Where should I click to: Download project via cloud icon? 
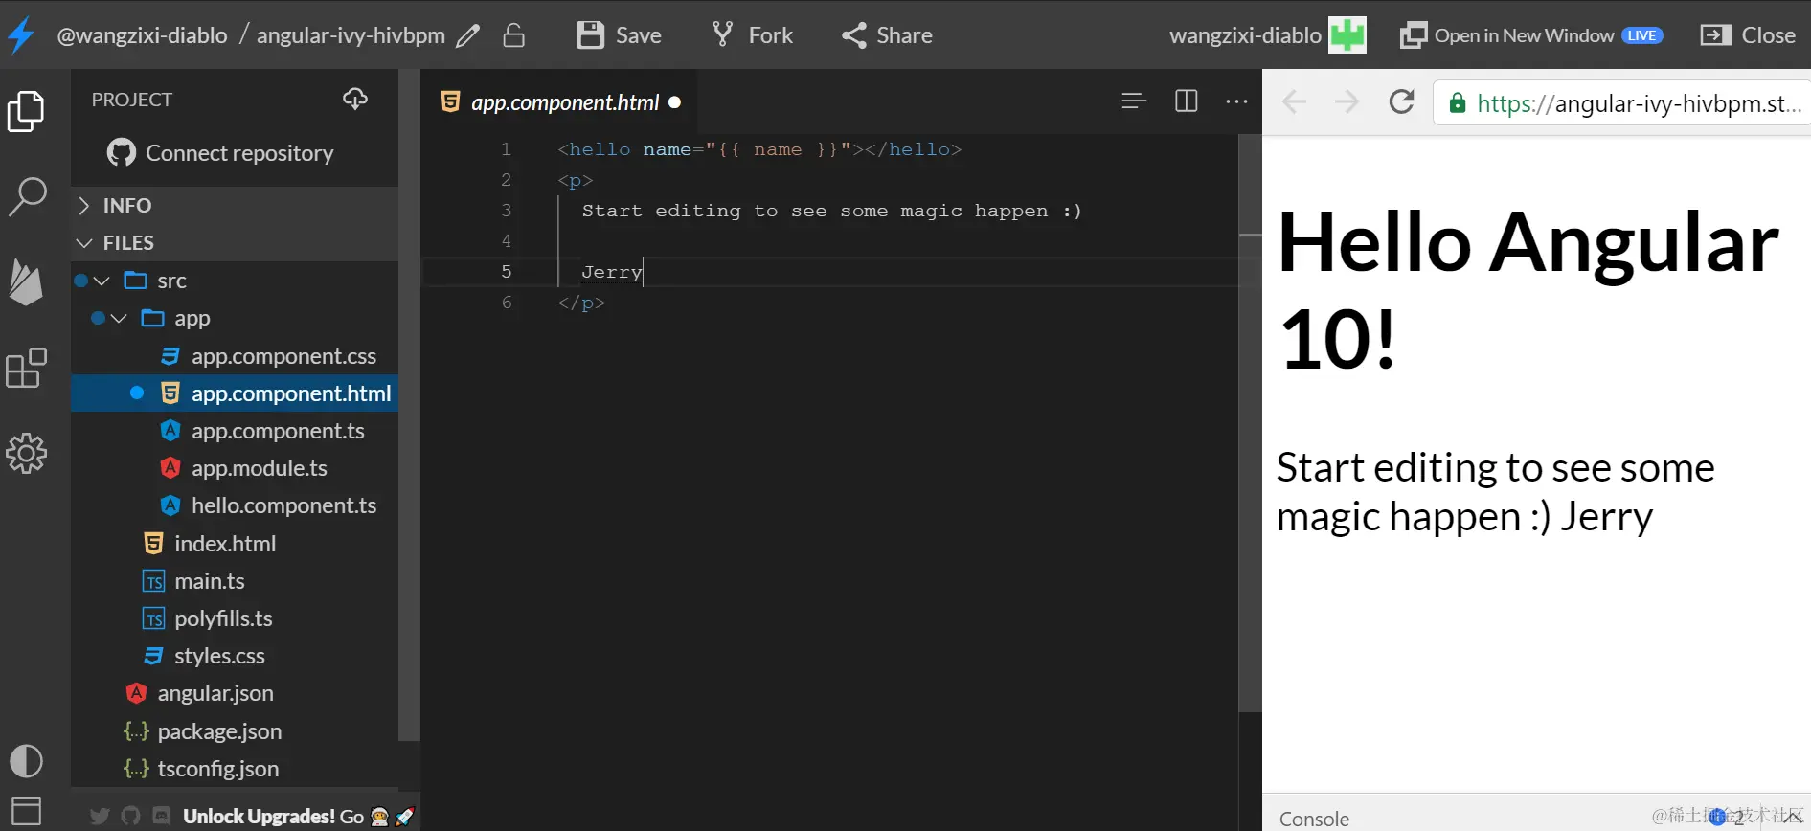click(355, 99)
